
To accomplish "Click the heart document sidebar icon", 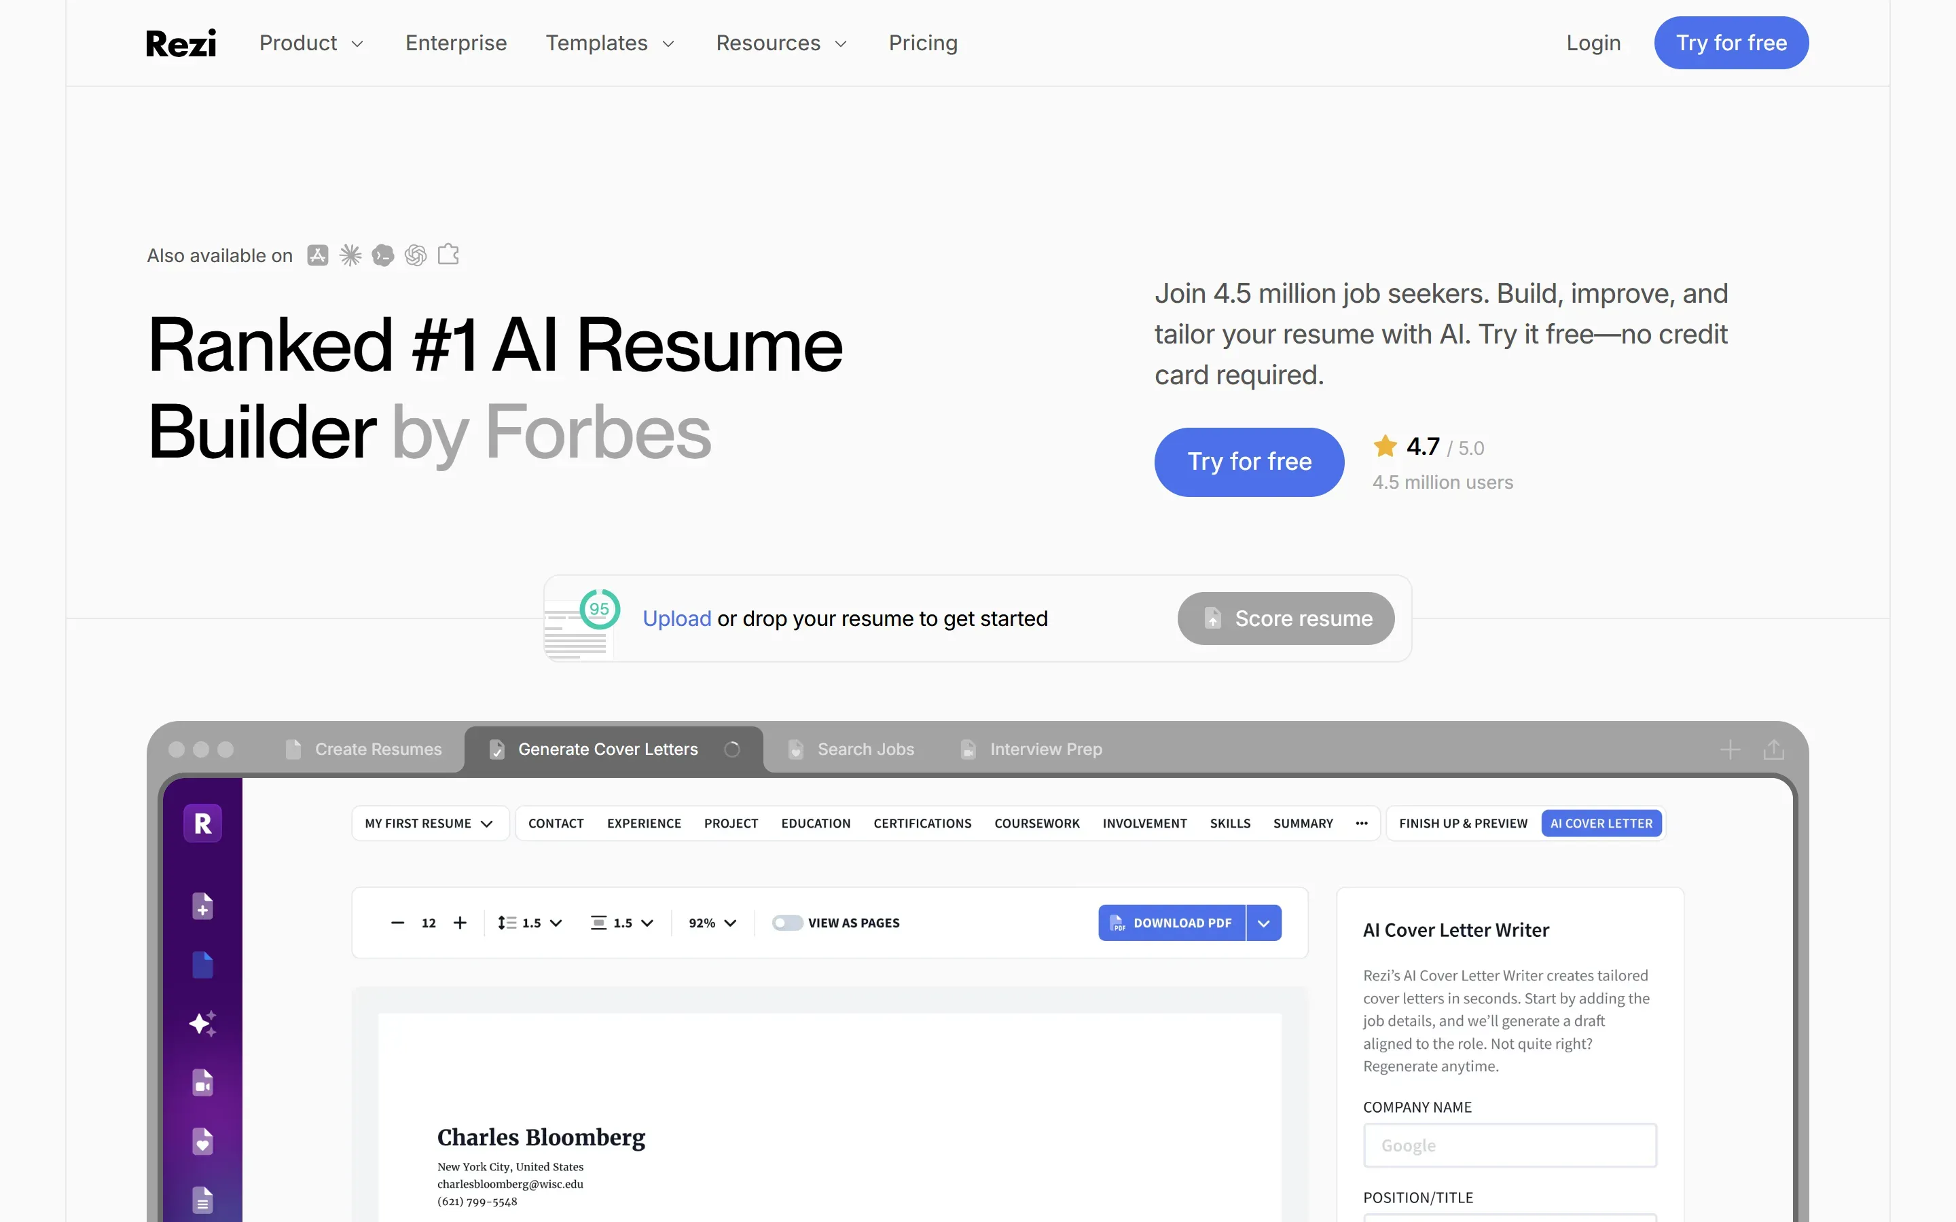I will [x=203, y=1141].
